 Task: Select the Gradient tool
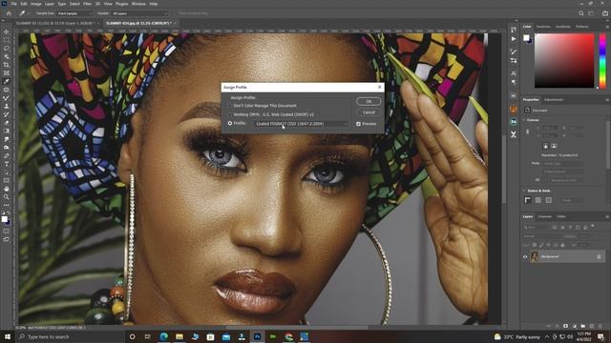(7, 131)
